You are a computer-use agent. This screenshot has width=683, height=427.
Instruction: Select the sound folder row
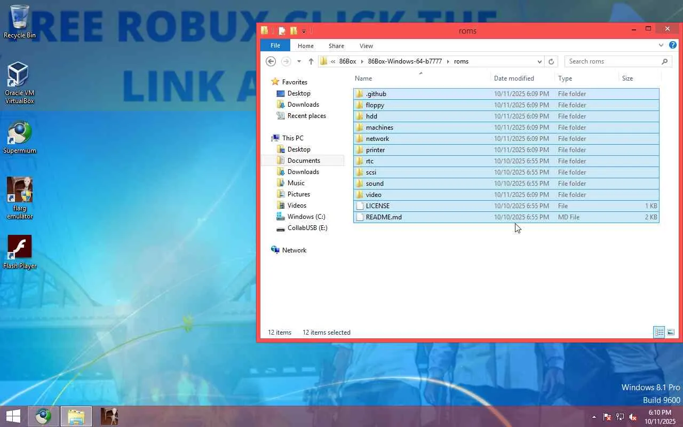coord(506,184)
